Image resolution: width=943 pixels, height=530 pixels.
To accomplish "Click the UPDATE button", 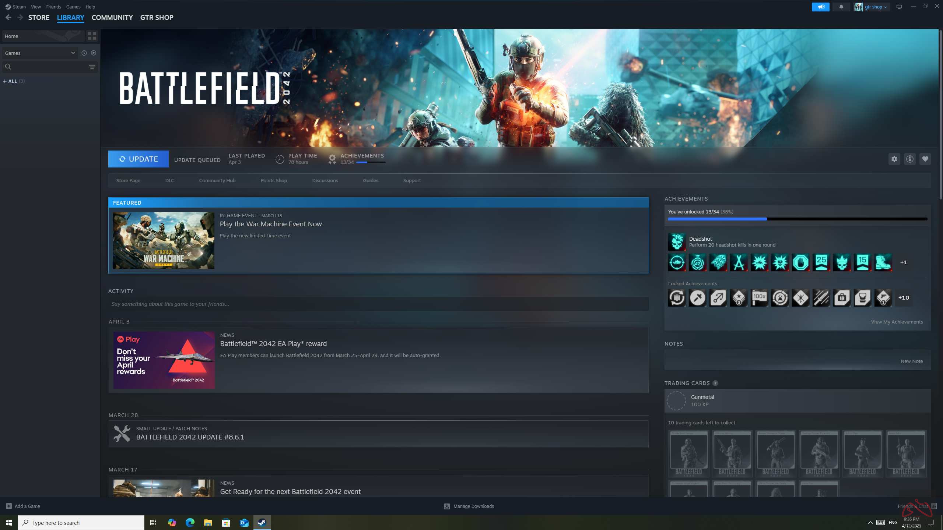I will pyautogui.click(x=138, y=159).
